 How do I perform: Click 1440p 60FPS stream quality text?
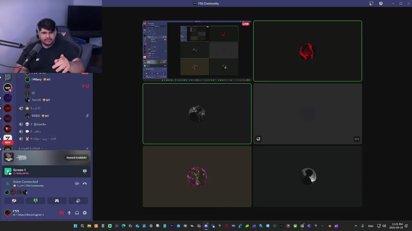point(22,174)
